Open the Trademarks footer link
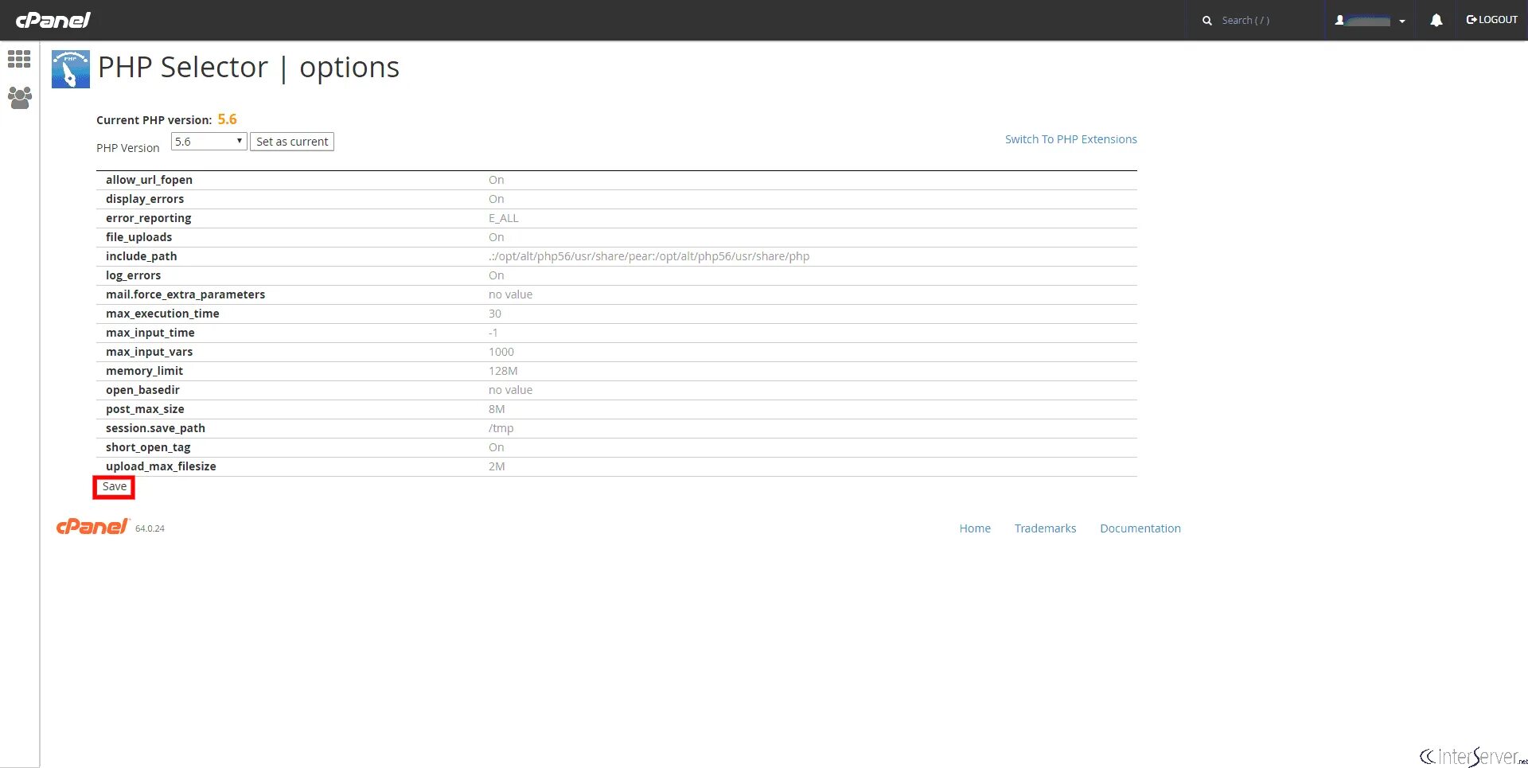This screenshot has width=1528, height=768. coord(1045,528)
